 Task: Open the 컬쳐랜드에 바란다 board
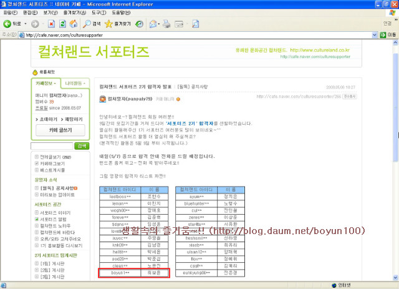57,232
